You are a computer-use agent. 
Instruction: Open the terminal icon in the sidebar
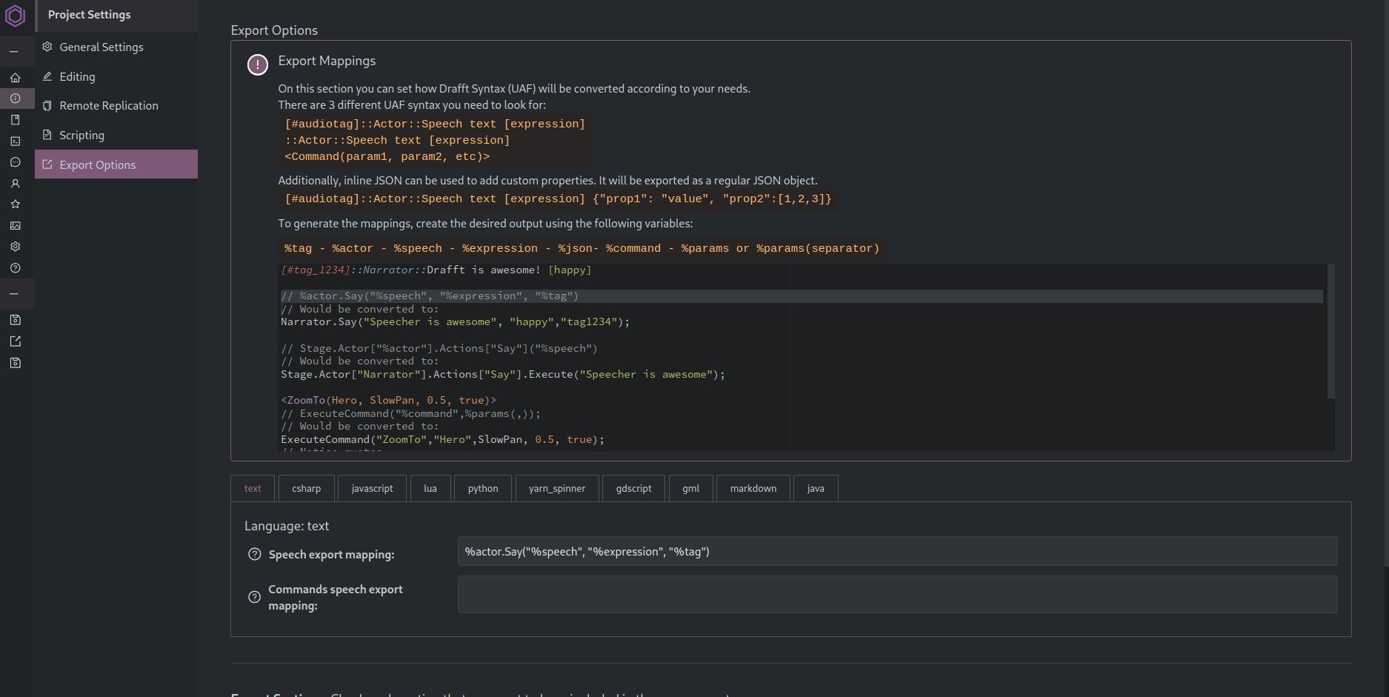(x=16, y=141)
